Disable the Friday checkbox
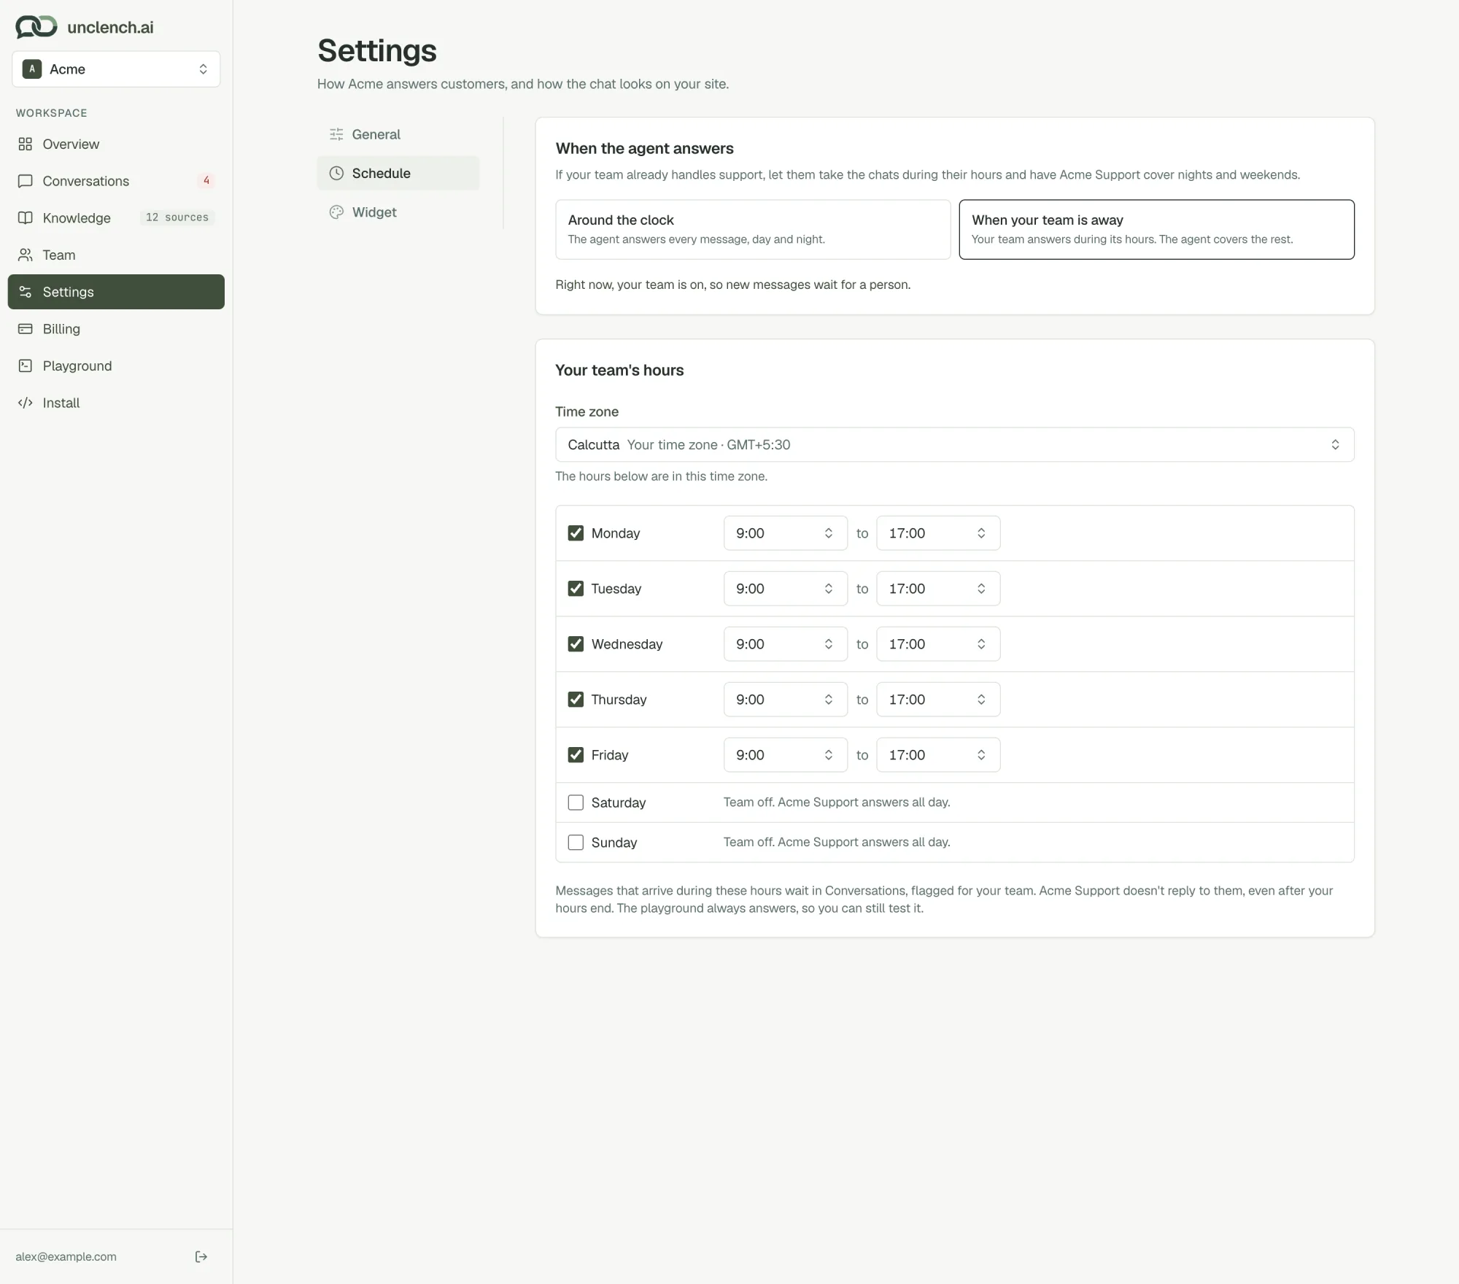The height and width of the screenshot is (1284, 1459). pyautogui.click(x=576, y=754)
